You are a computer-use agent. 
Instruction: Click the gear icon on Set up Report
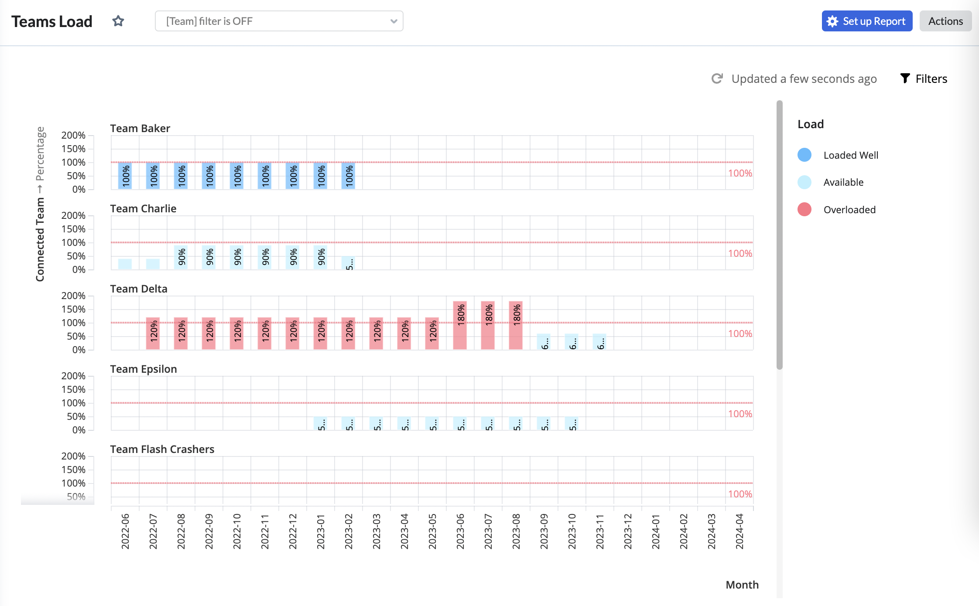[x=832, y=20]
